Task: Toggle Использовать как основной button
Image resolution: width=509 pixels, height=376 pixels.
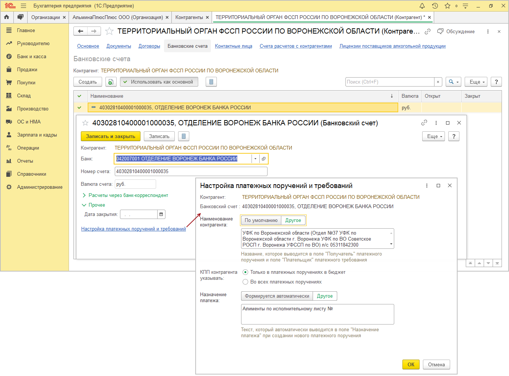Action: tap(159, 82)
